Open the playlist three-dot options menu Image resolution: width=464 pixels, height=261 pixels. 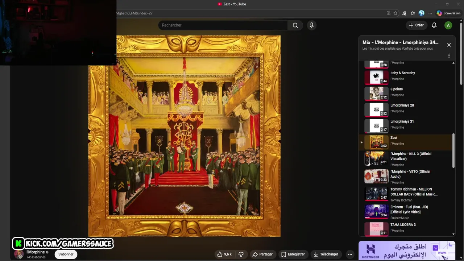(449, 56)
